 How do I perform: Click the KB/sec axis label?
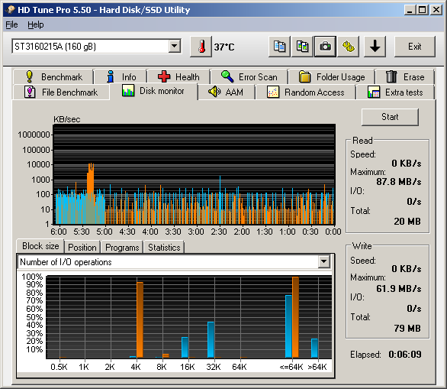point(66,119)
